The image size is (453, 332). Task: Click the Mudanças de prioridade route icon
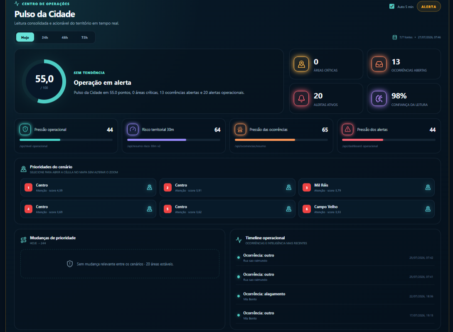click(x=24, y=240)
